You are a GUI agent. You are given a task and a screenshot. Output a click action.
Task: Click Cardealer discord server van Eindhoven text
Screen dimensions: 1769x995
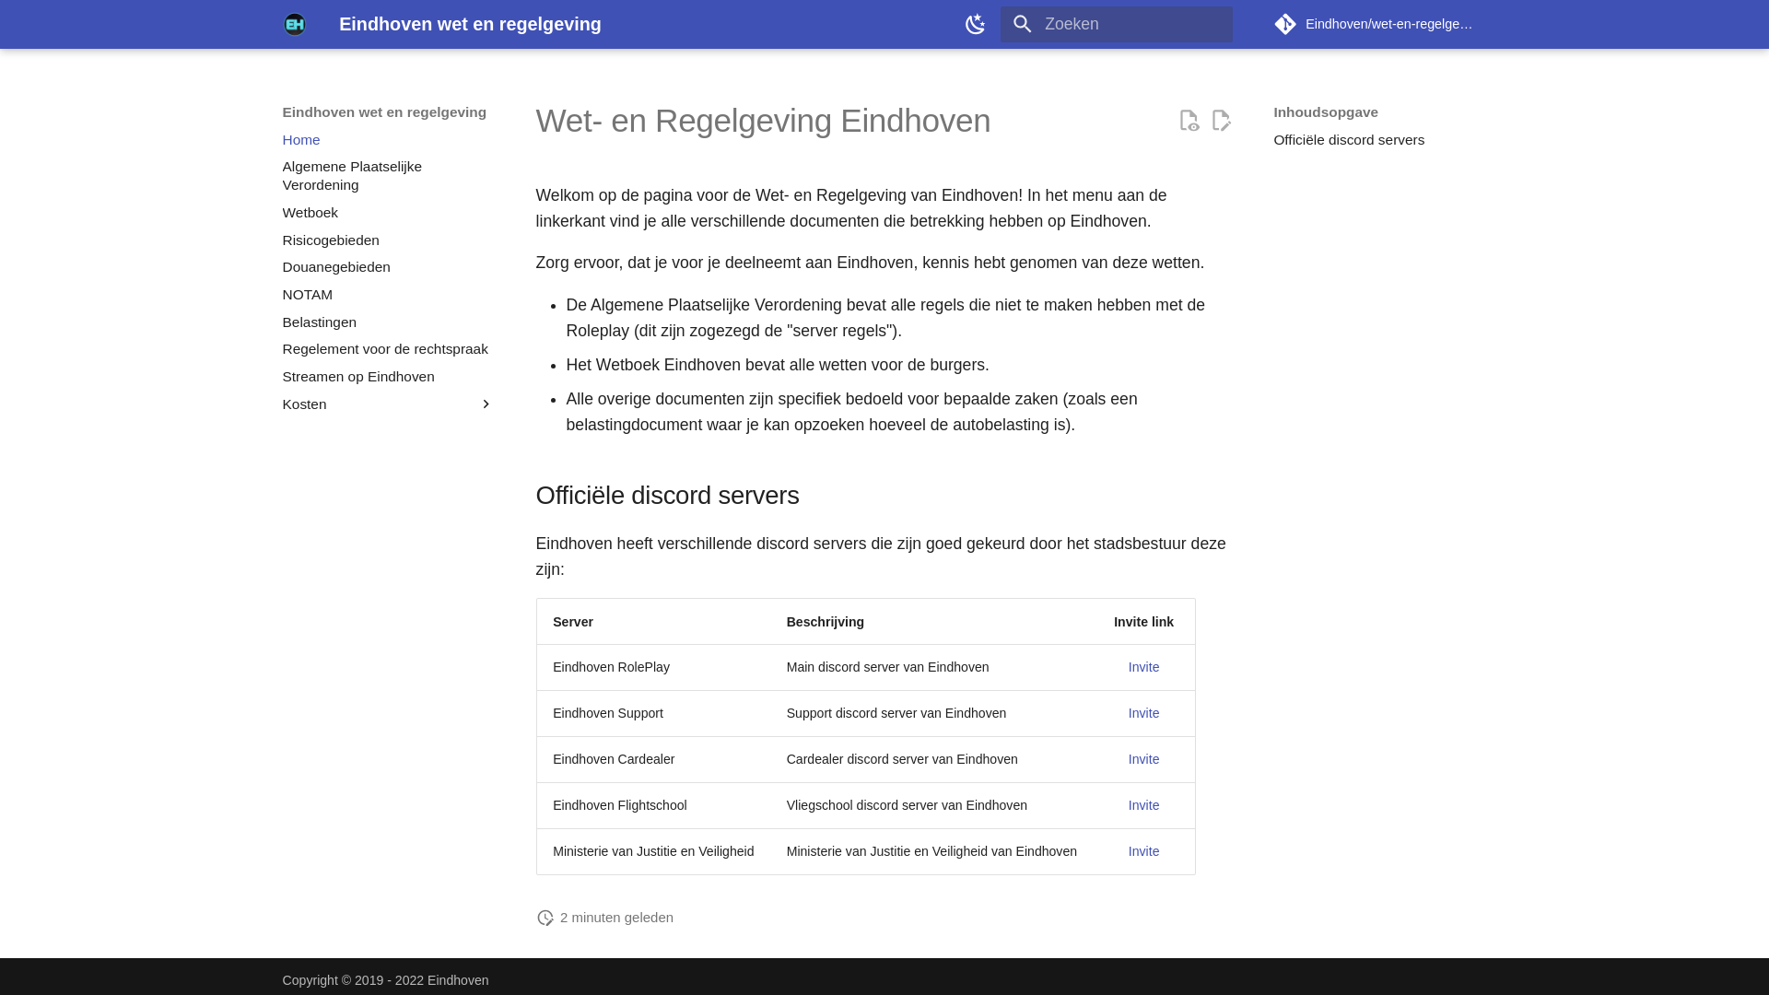pos(902,759)
